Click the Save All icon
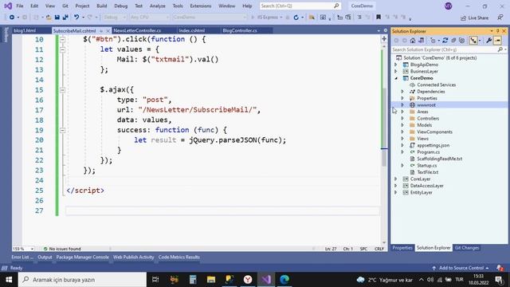510x287 pixels. click(x=65, y=18)
